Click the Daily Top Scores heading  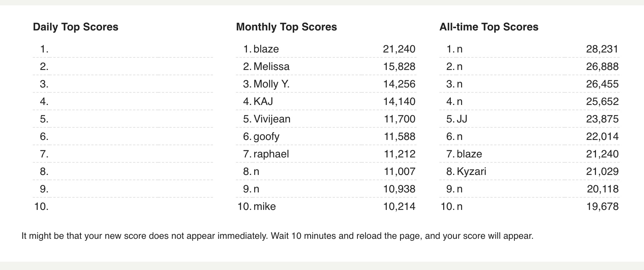[x=75, y=27]
